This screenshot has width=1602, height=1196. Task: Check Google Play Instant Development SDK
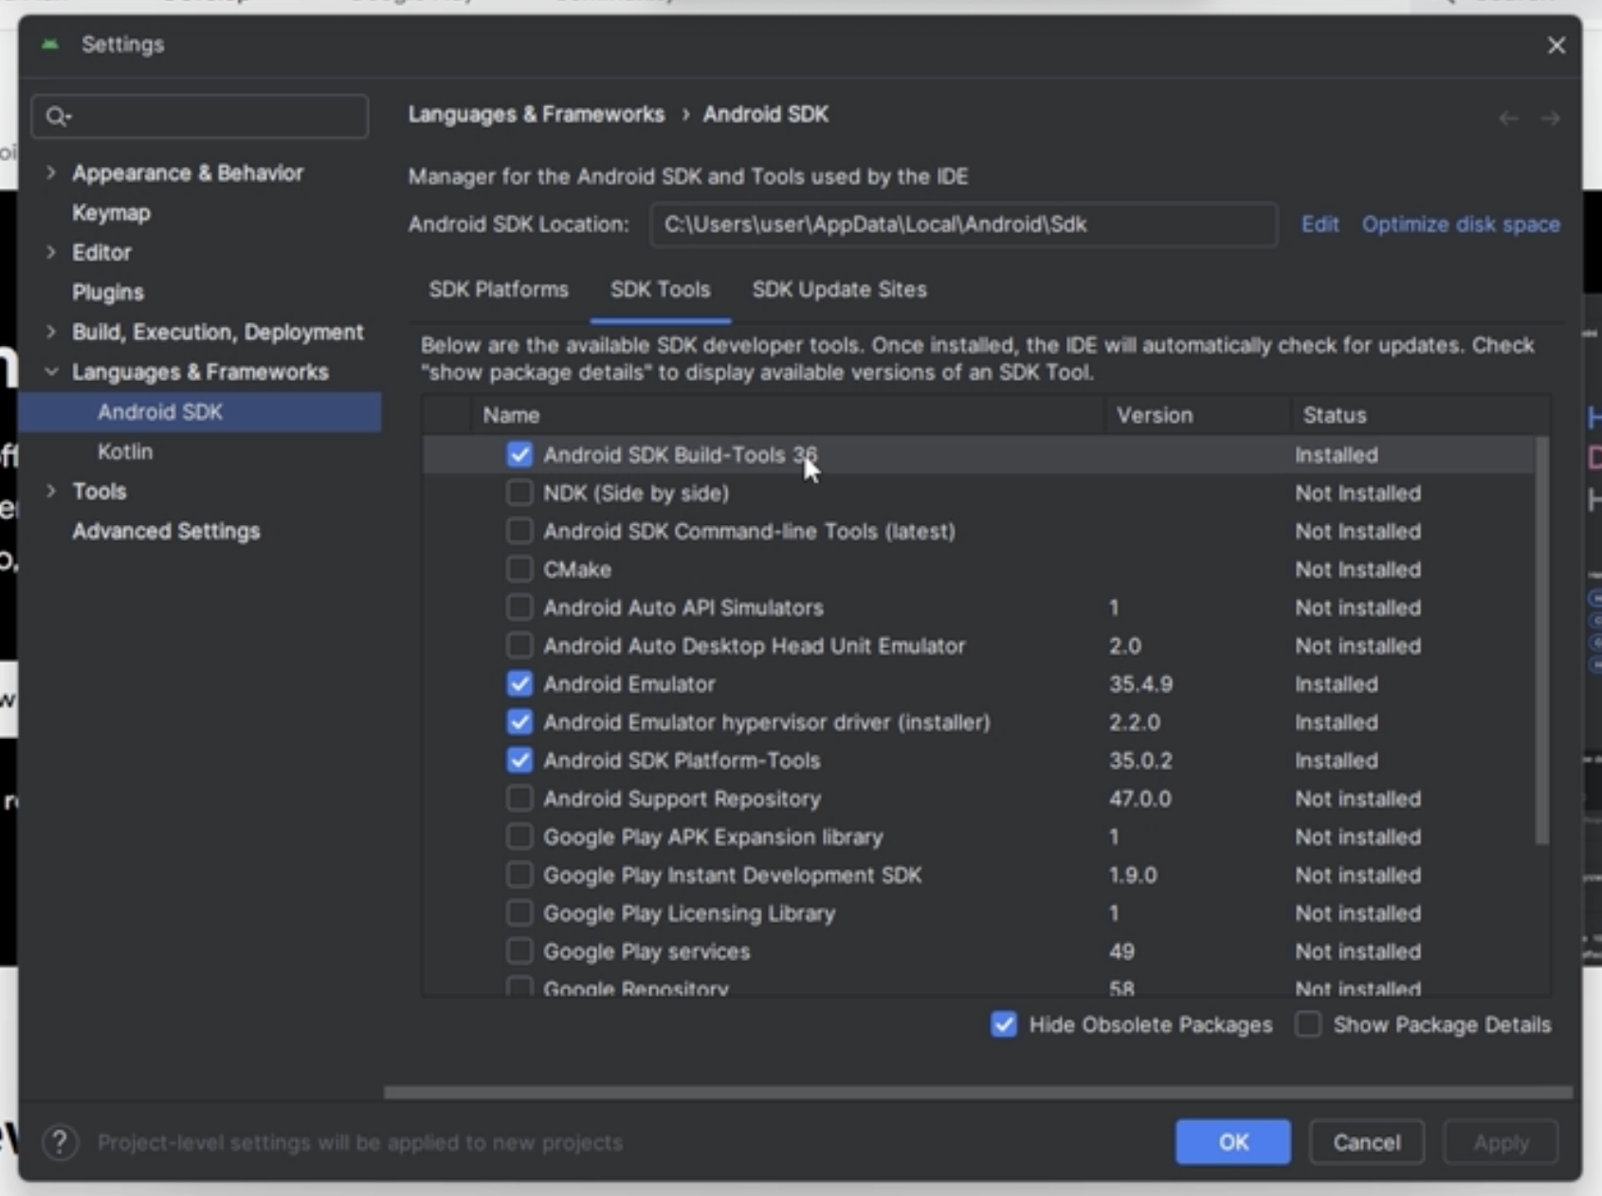[519, 875]
